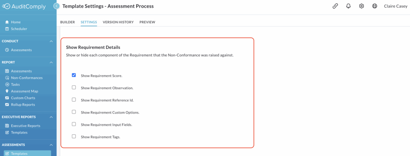Open Non-Conformances report link
This screenshot has width=410, height=156.
pyautogui.click(x=27, y=78)
